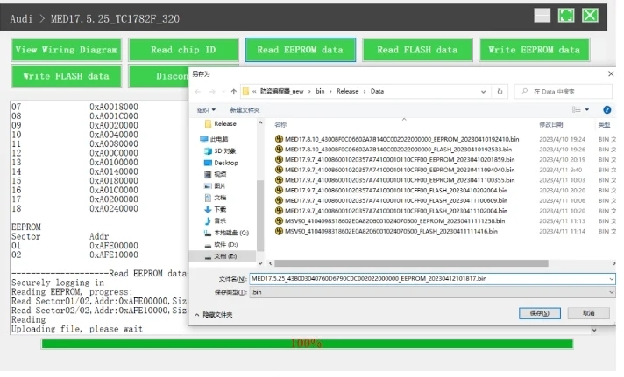Select MSV90 EEPROM_20230411111258.bin file

pyautogui.click(x=390, y=221)
